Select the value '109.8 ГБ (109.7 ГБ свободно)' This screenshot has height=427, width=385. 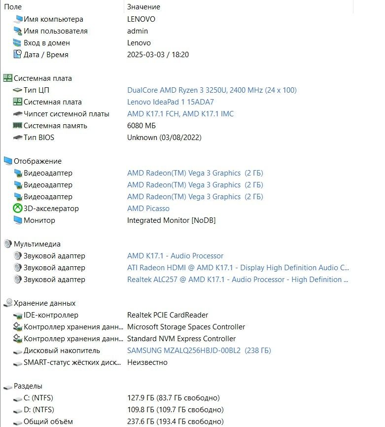[175, 410]
